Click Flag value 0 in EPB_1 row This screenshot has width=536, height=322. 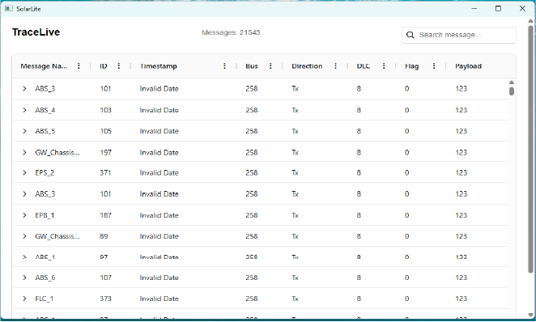pos(406,215)
